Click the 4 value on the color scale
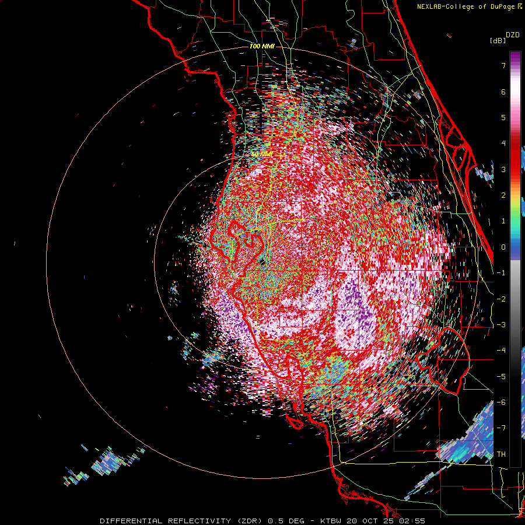This screenshot has height=525, width=525. [503, 143]
